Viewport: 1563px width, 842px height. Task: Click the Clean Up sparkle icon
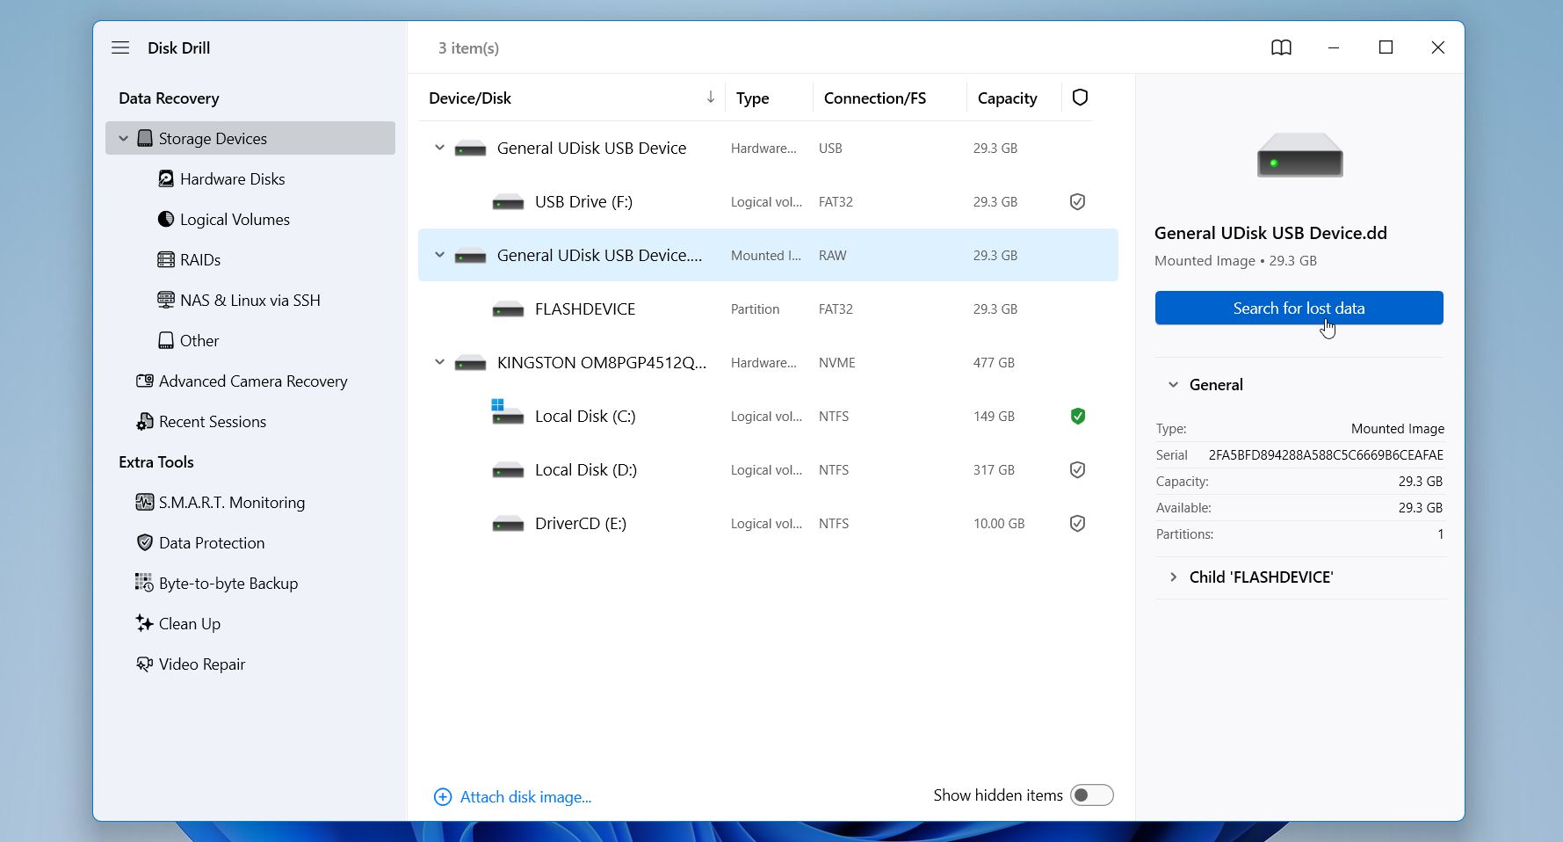144,623
